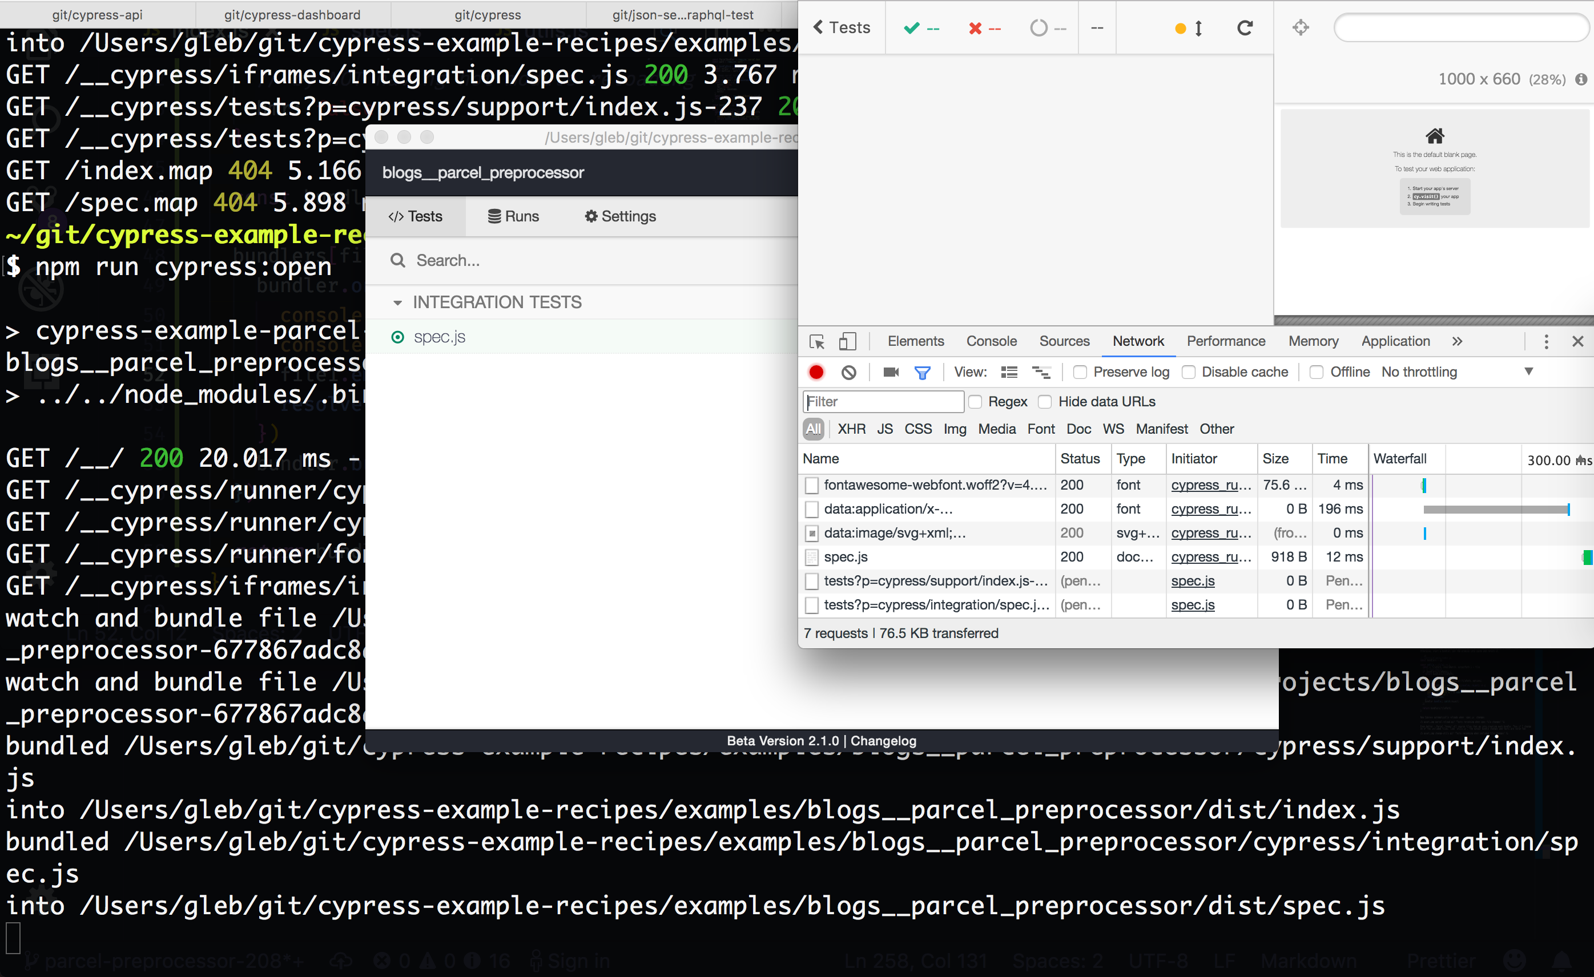Viewport: 1594px width, 977px height.
Task: Enable the Hide data URLs checkbox
Action: 1045,402
